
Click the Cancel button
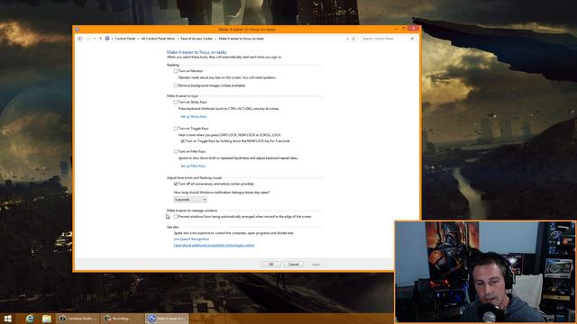coord(293,264)
